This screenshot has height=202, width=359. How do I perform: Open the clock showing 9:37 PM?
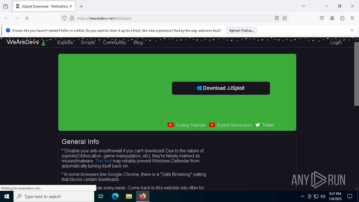click(x=335, y=196)
